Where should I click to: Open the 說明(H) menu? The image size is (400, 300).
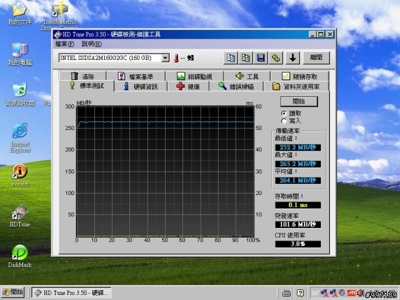point(92,44)
